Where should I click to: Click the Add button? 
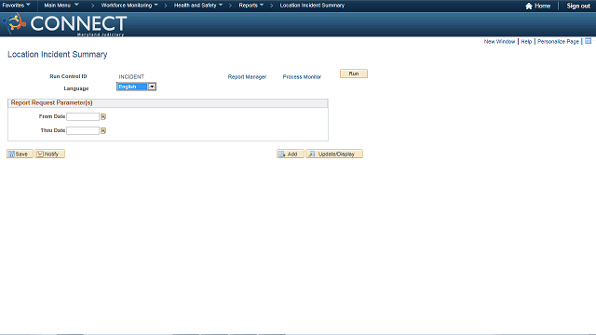[291, 154]
